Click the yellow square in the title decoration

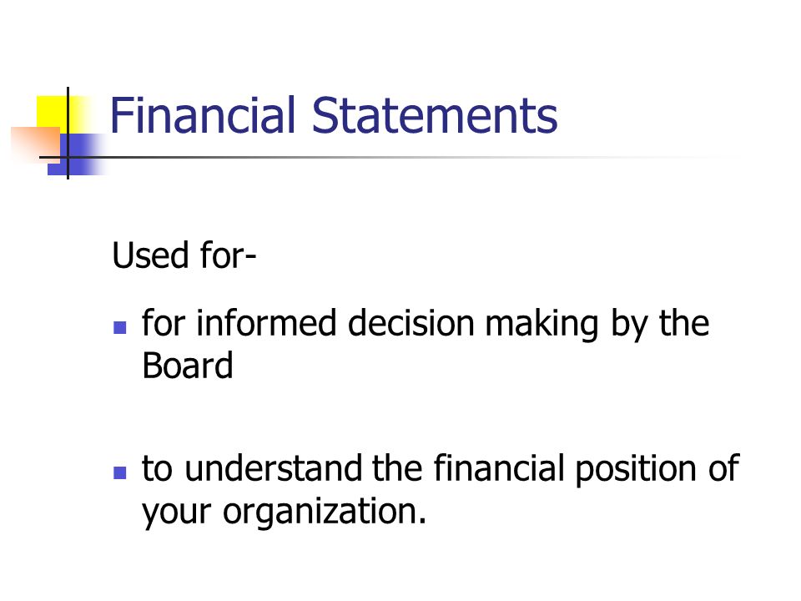coord(58,115)
